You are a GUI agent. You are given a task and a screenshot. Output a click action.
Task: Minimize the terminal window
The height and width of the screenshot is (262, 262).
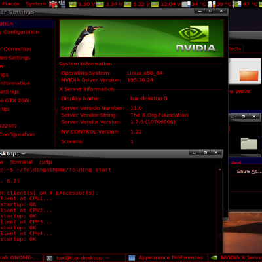(195, 153)
